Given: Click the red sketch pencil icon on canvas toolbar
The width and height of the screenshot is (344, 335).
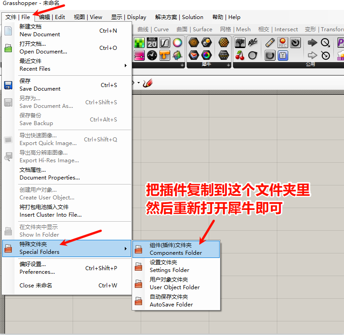Looking at the screenshot, I should pyautogui.click(x=147, y=83).
